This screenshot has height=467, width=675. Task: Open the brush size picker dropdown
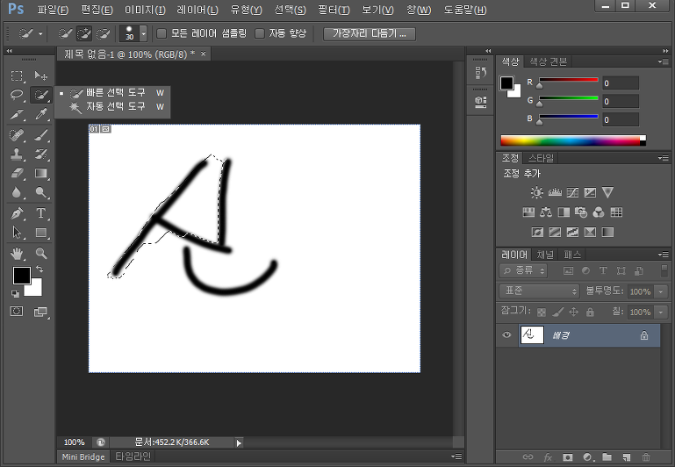pyautogui.click(x=143, y=33)
